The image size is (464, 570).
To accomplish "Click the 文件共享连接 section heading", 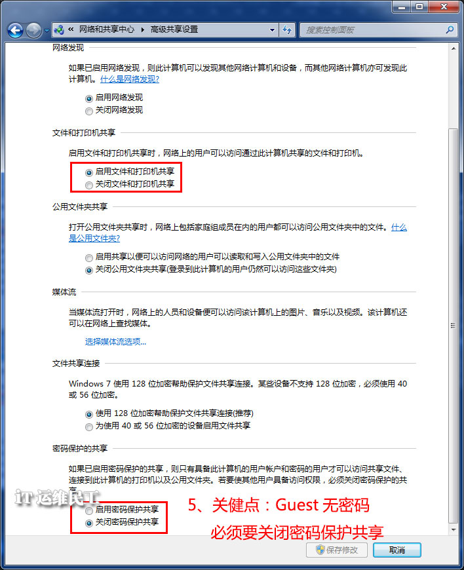I will tap(75, 363).
